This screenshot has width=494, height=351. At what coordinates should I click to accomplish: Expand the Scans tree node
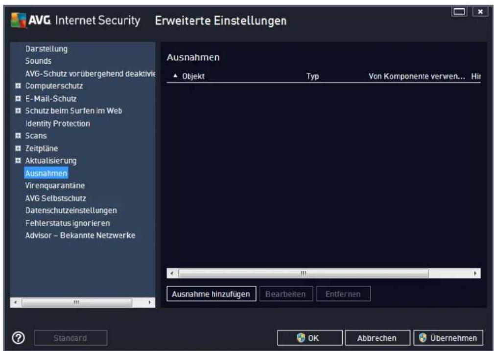(18, 135)
